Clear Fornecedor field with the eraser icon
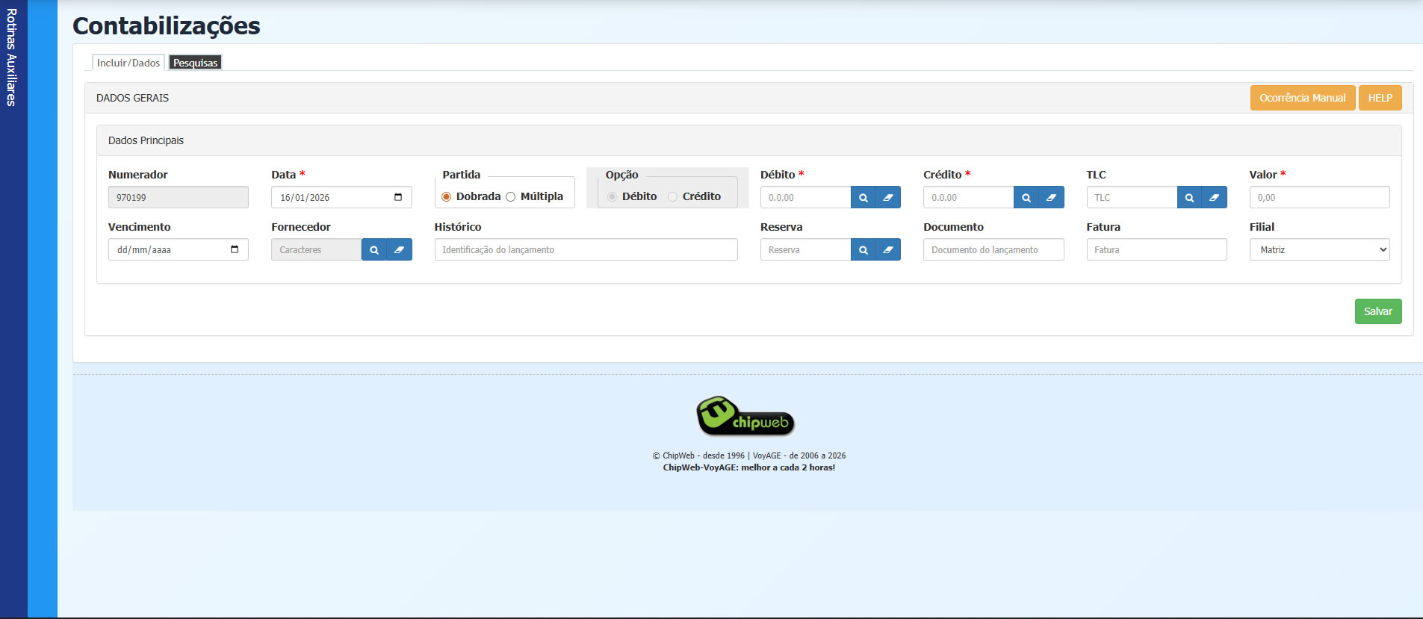The image size is (1423, 619). click(399, 250)
